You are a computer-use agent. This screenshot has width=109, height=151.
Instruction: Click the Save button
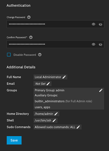click(x=14, y=140)
